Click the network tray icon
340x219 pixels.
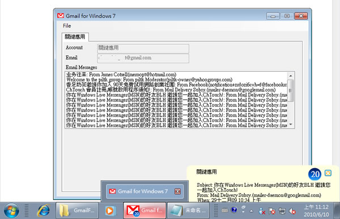tap(282, 211)
